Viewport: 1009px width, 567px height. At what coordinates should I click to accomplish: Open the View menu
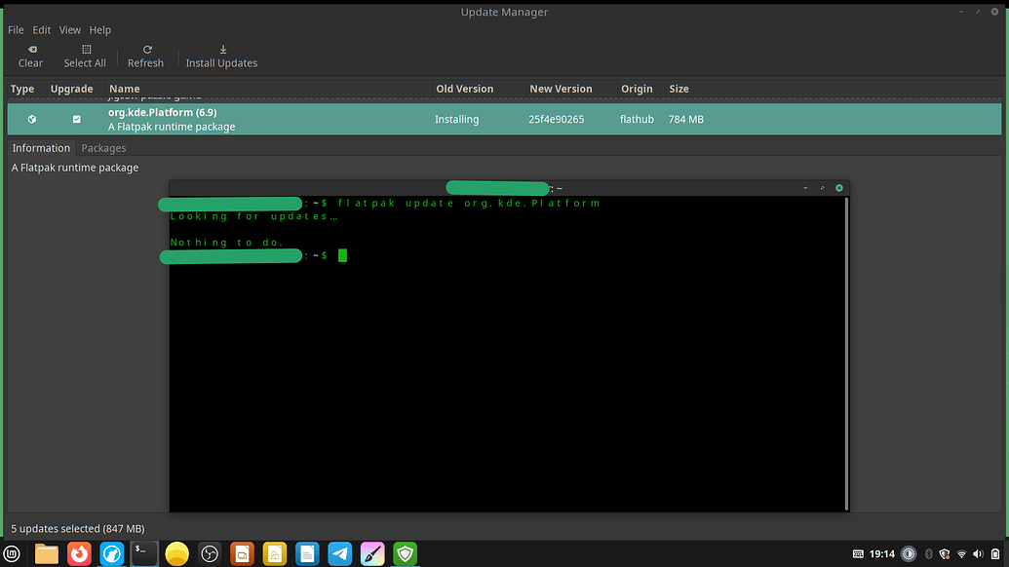coord(69,29)
